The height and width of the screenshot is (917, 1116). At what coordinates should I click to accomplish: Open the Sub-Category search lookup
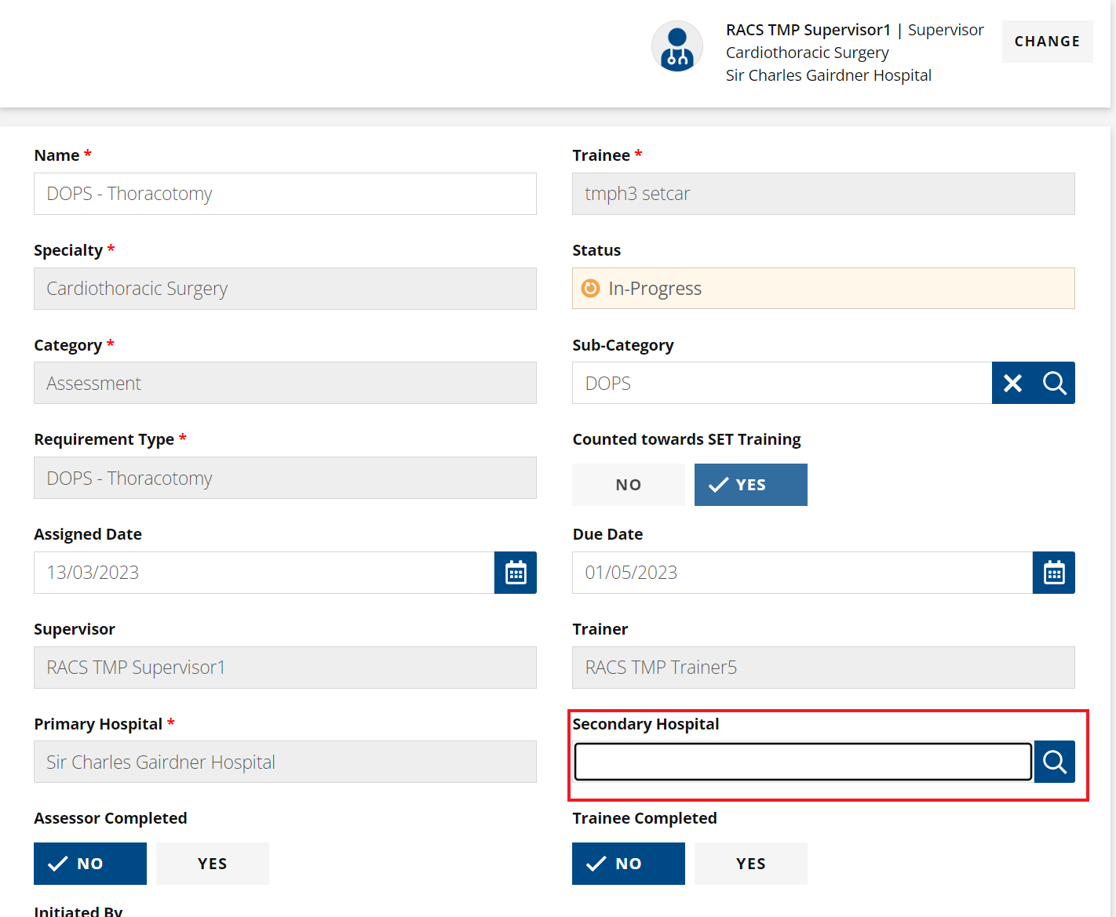coord(1054,383)
